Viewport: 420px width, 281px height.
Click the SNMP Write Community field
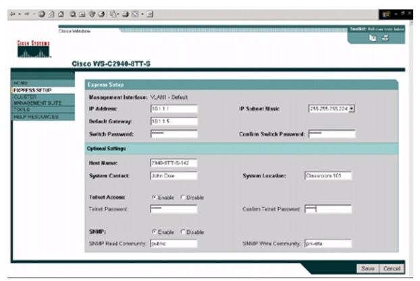(328, 243)
